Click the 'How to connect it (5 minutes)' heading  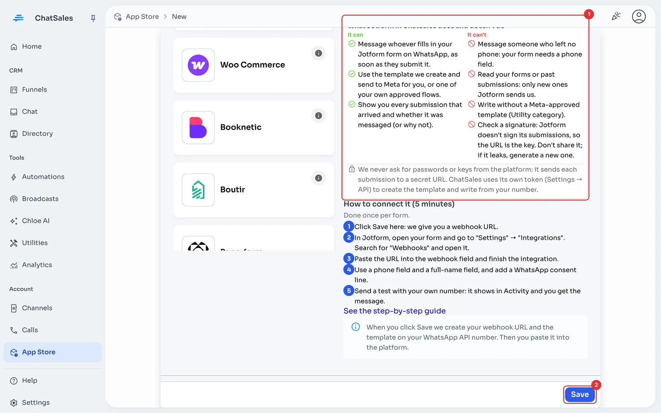[x=399, y=204]
